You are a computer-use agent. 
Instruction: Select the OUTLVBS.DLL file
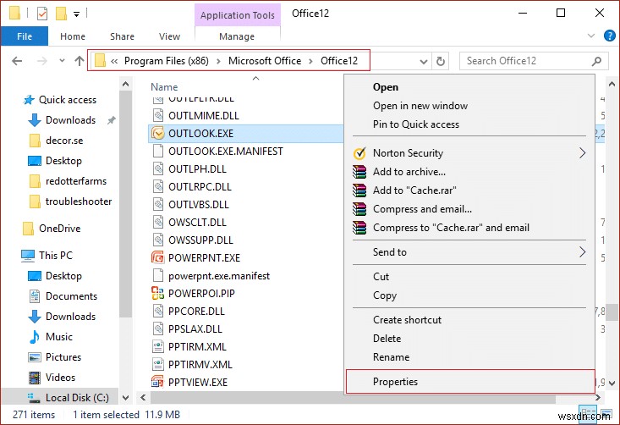pyautogui.click(x=199, y=205)
